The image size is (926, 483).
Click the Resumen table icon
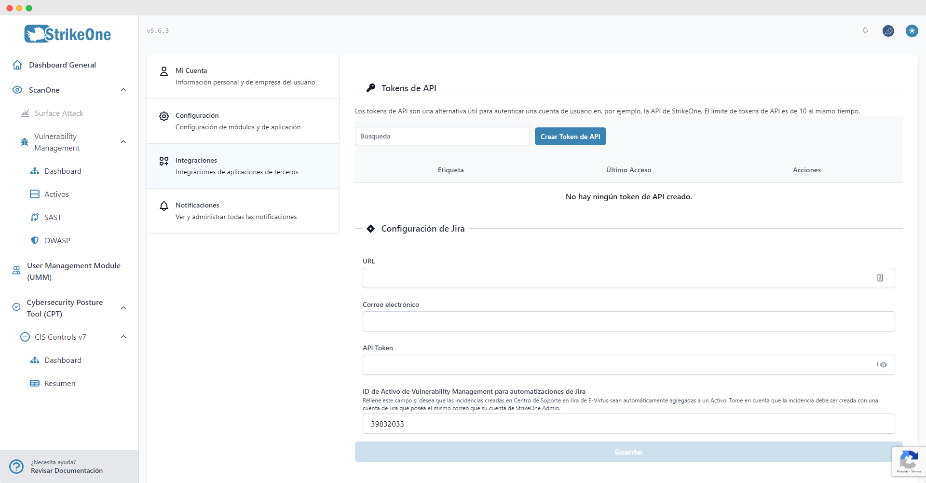[35, 383]
